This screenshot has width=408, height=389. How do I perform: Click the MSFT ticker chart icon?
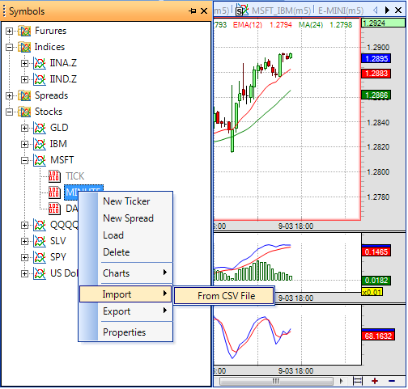(x=40, y=160)
